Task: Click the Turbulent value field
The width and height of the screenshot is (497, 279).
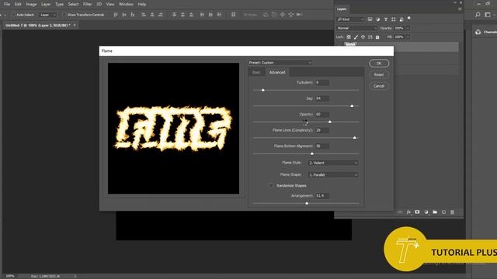Action: tap(322, 83)
